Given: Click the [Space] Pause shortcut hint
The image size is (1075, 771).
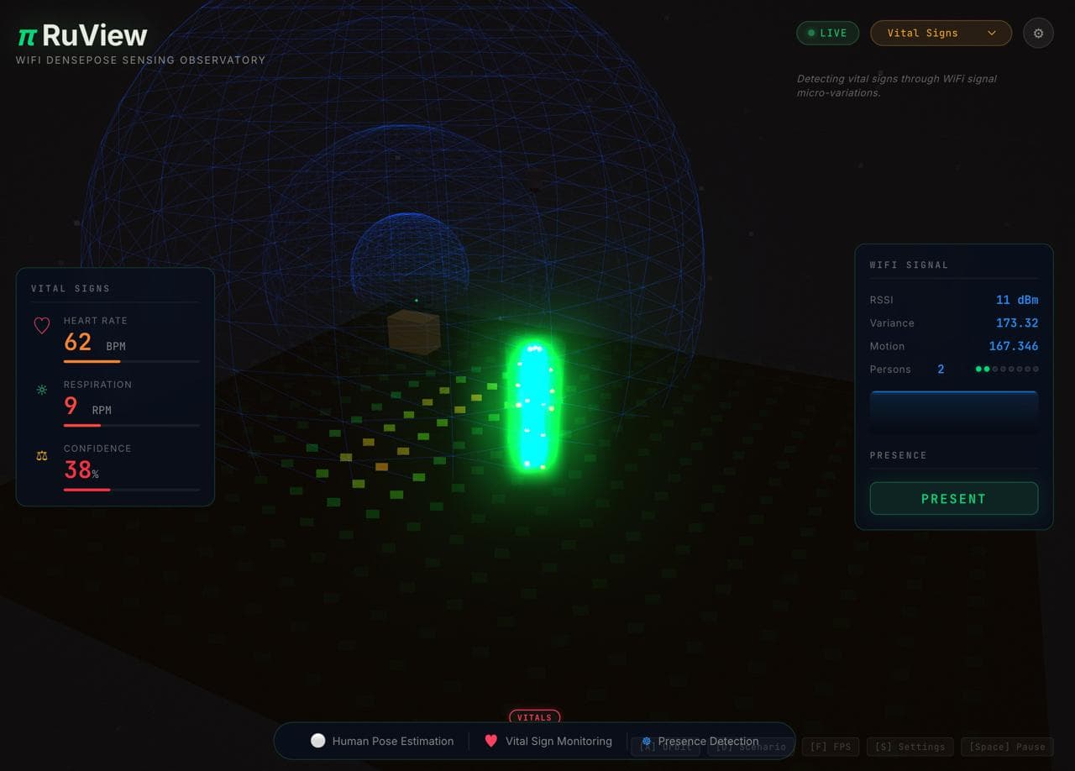Looking at the screenshot, I should click(1007, 746).
